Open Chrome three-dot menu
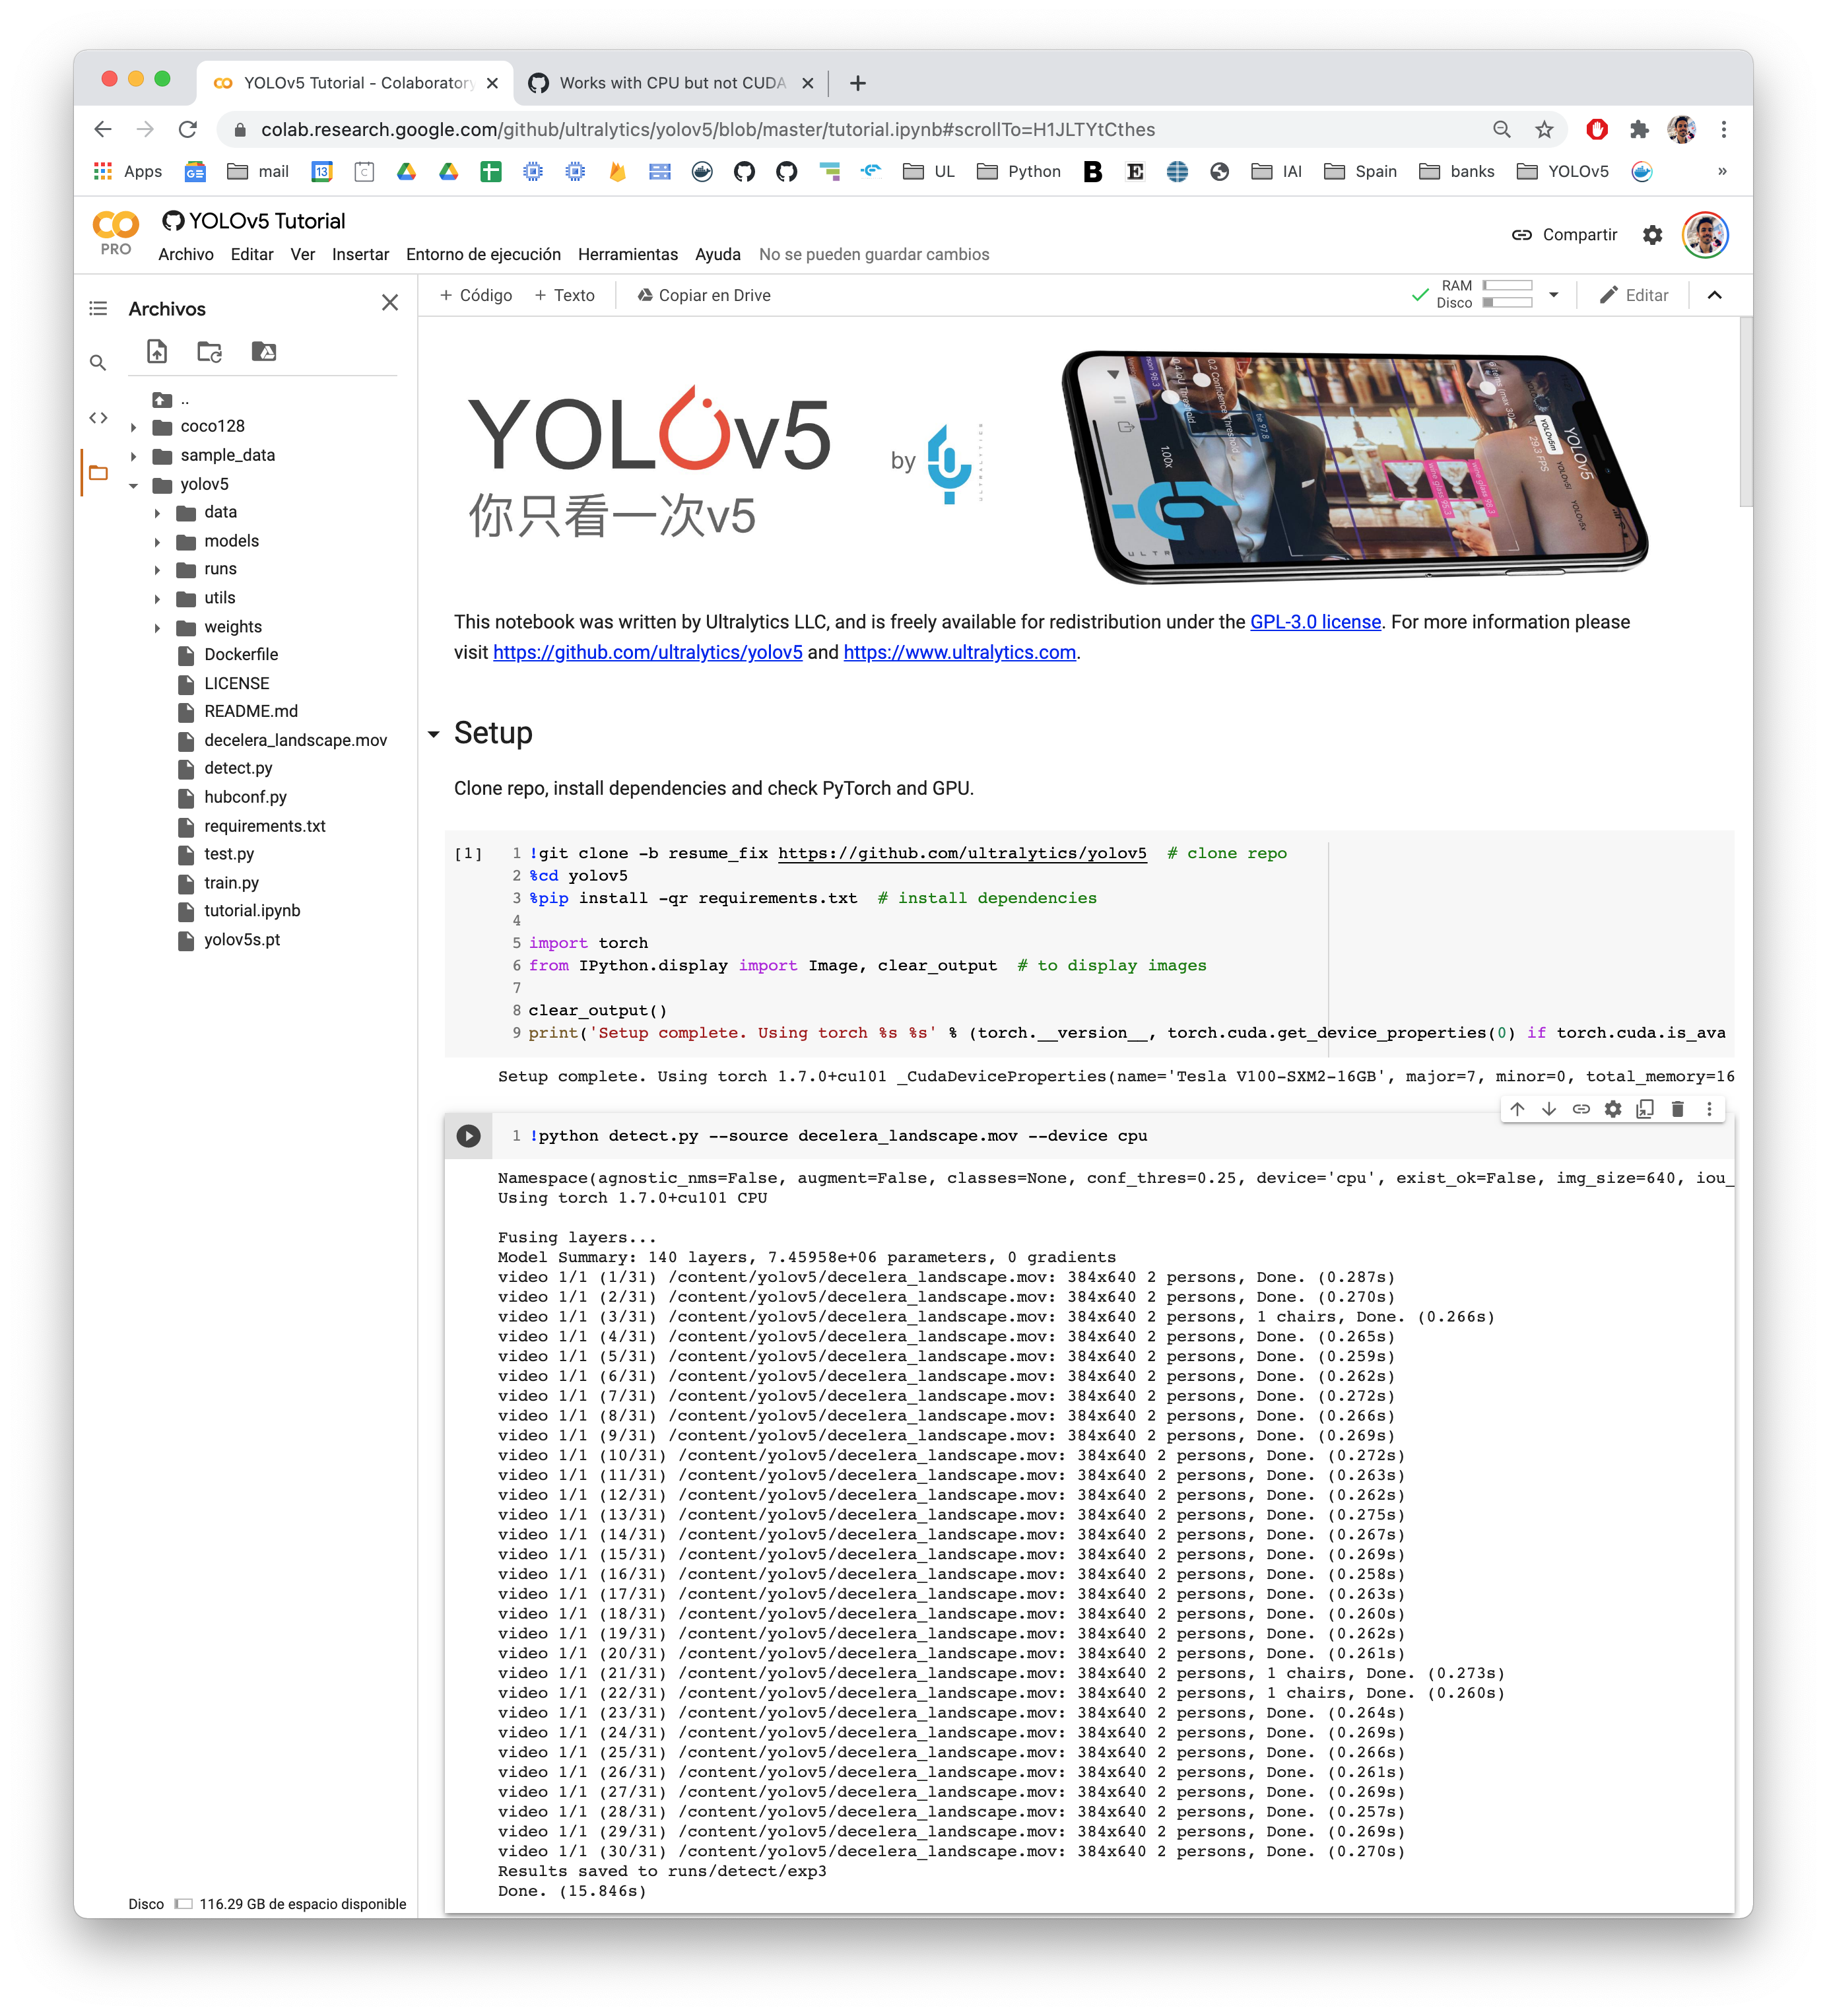This screenshot has width=1827, height=2016. pyautogui.click(x=1723, y=129)
